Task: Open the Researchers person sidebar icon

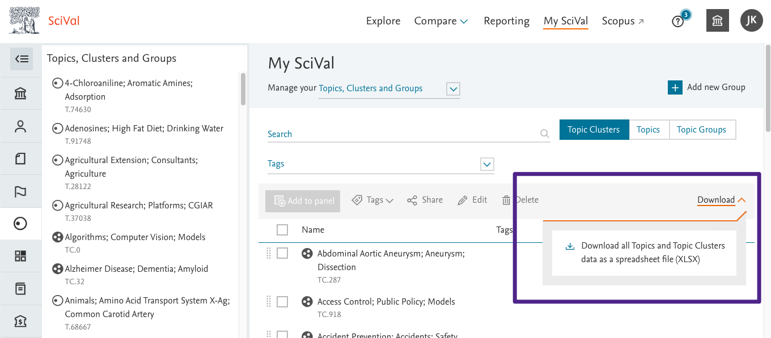Action: tap(20, 126)
